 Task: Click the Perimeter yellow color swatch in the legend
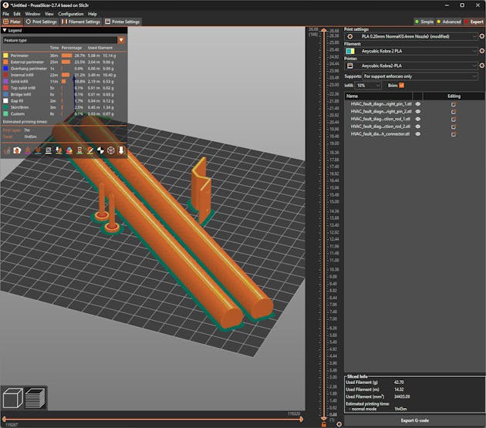coord(5,56)
